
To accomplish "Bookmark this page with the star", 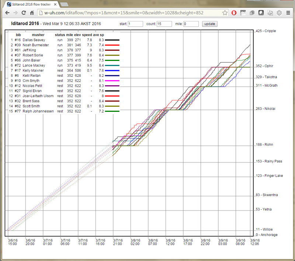I will point(225,13).
